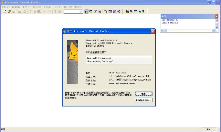Click the 'Microsoft Corporation' licensee text
The height and width of the screenshot is (132, 221).
click(x=99, y=58)
